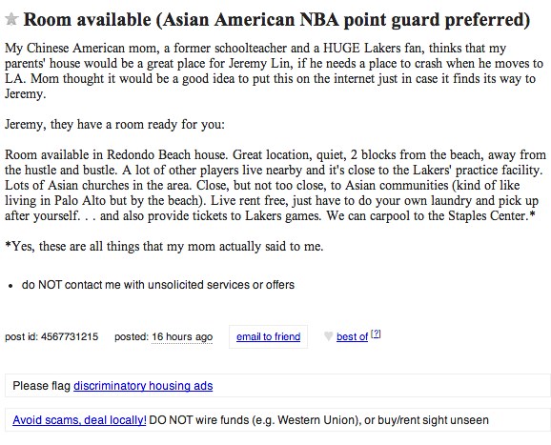Click the Room available posting title

(276, 20)
